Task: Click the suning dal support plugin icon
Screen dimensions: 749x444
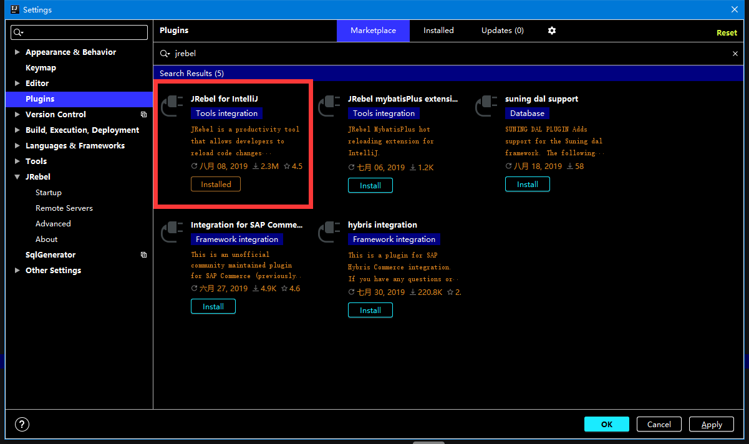Action: pos(486,106)
